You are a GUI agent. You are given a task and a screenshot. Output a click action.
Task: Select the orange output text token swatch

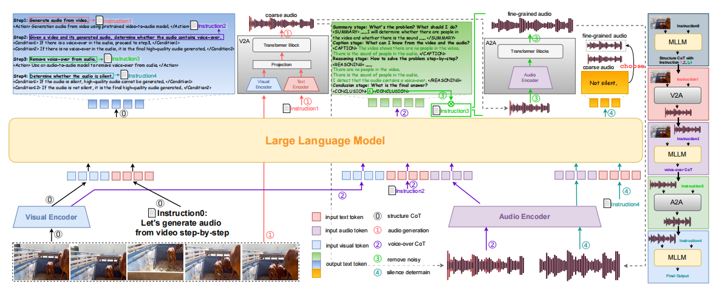316,274
